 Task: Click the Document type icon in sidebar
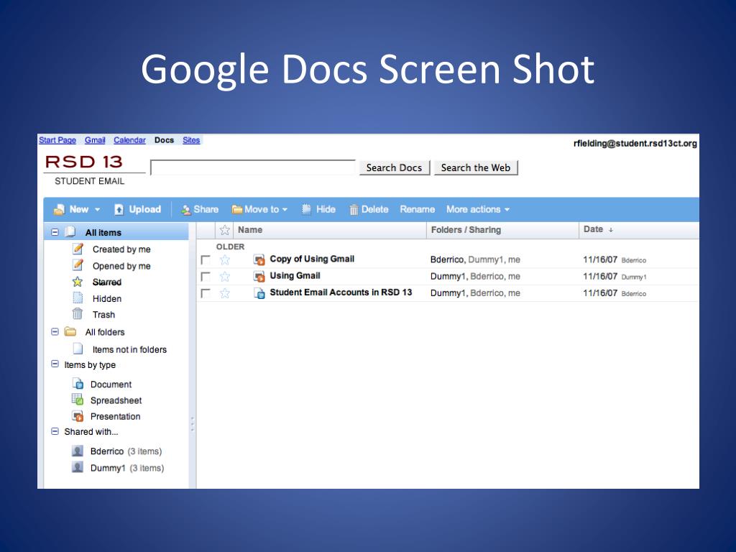coord(78,384)
